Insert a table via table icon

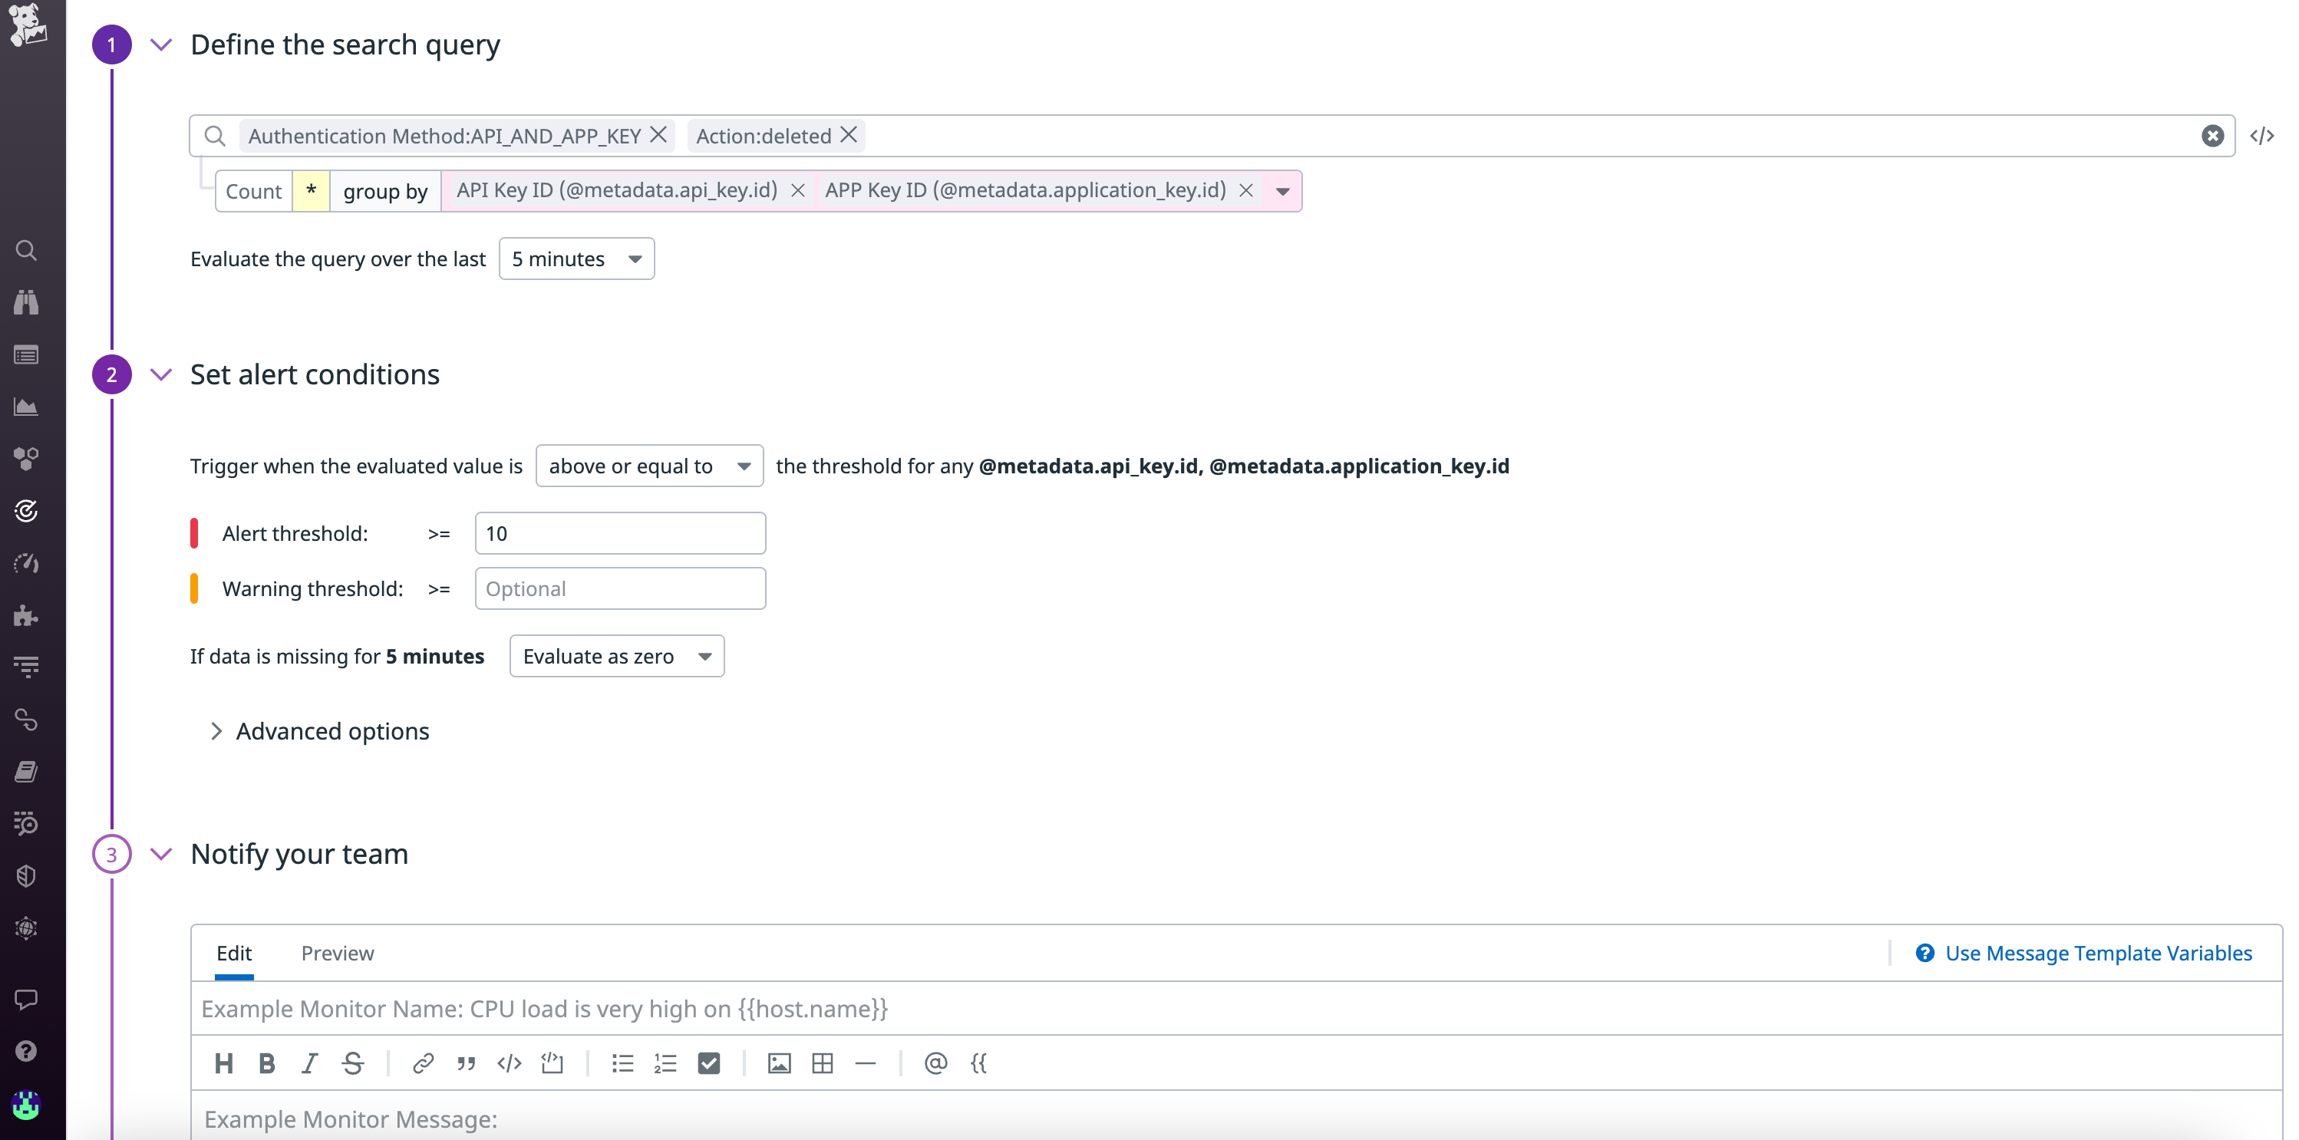click(x=822, y=1063)
